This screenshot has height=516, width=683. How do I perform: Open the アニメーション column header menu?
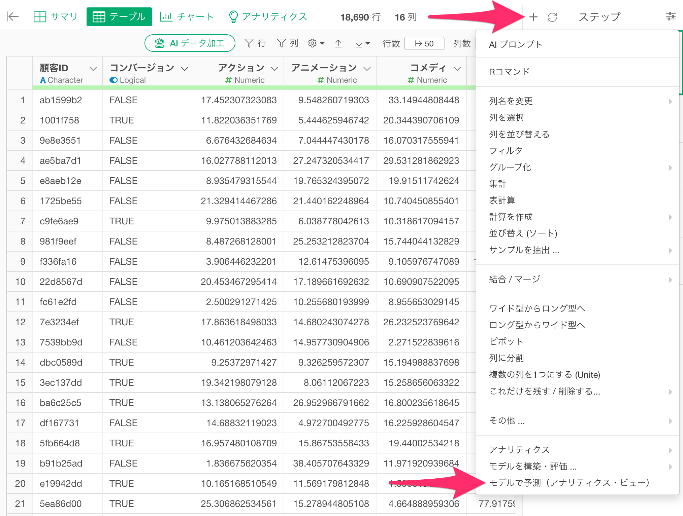pyautogui.click(x=367, y=69)
